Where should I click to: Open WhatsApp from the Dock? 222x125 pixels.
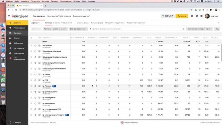tap(3, 80)
